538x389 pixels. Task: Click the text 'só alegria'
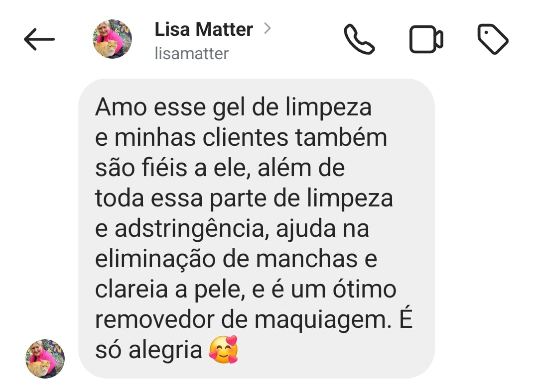[148, 350]
